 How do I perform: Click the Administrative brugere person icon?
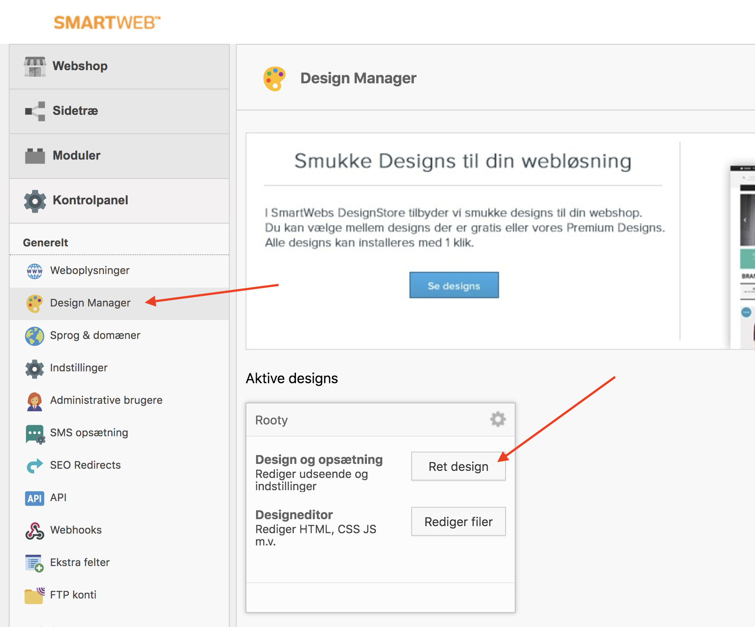pos(34,400)
